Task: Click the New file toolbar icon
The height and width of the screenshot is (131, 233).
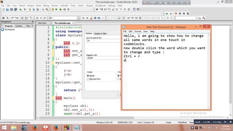Action: (3, 9)
